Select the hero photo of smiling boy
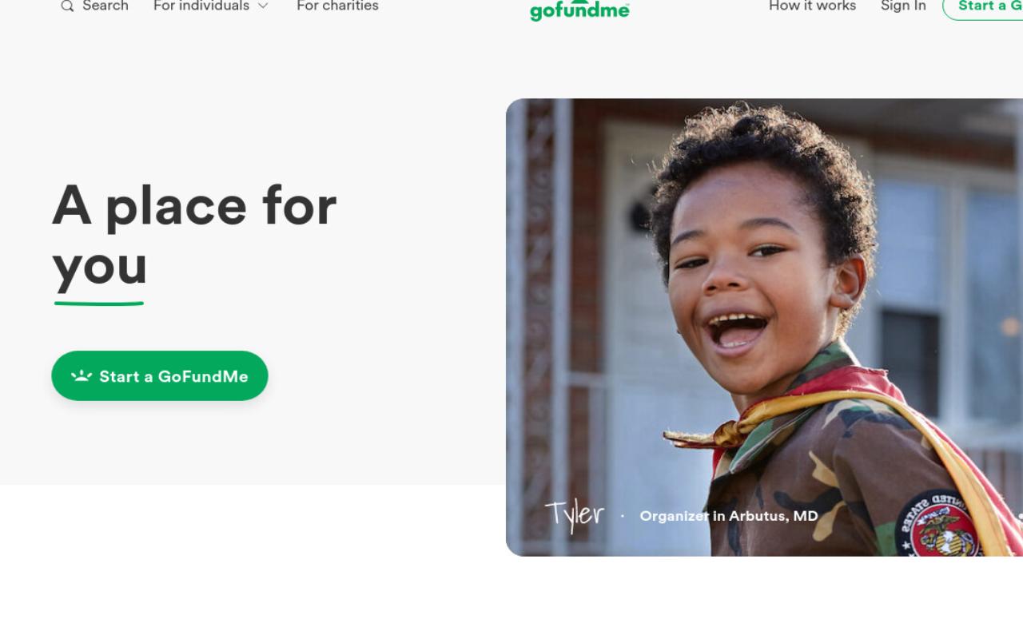The height and width of the screenshot is (639, 1023). pyautogui.click(x=764, y=327)
